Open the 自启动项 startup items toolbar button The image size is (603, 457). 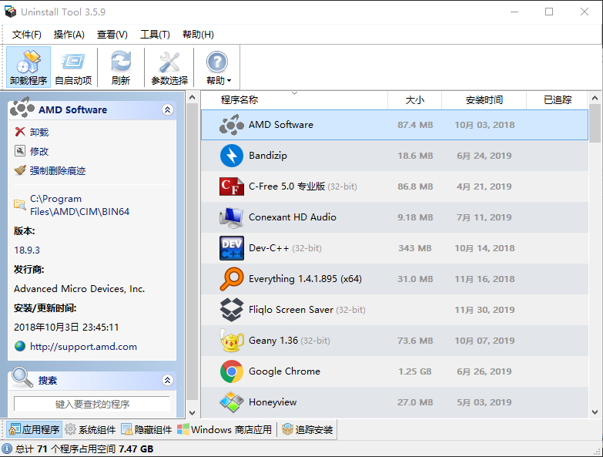pos(73,67)
